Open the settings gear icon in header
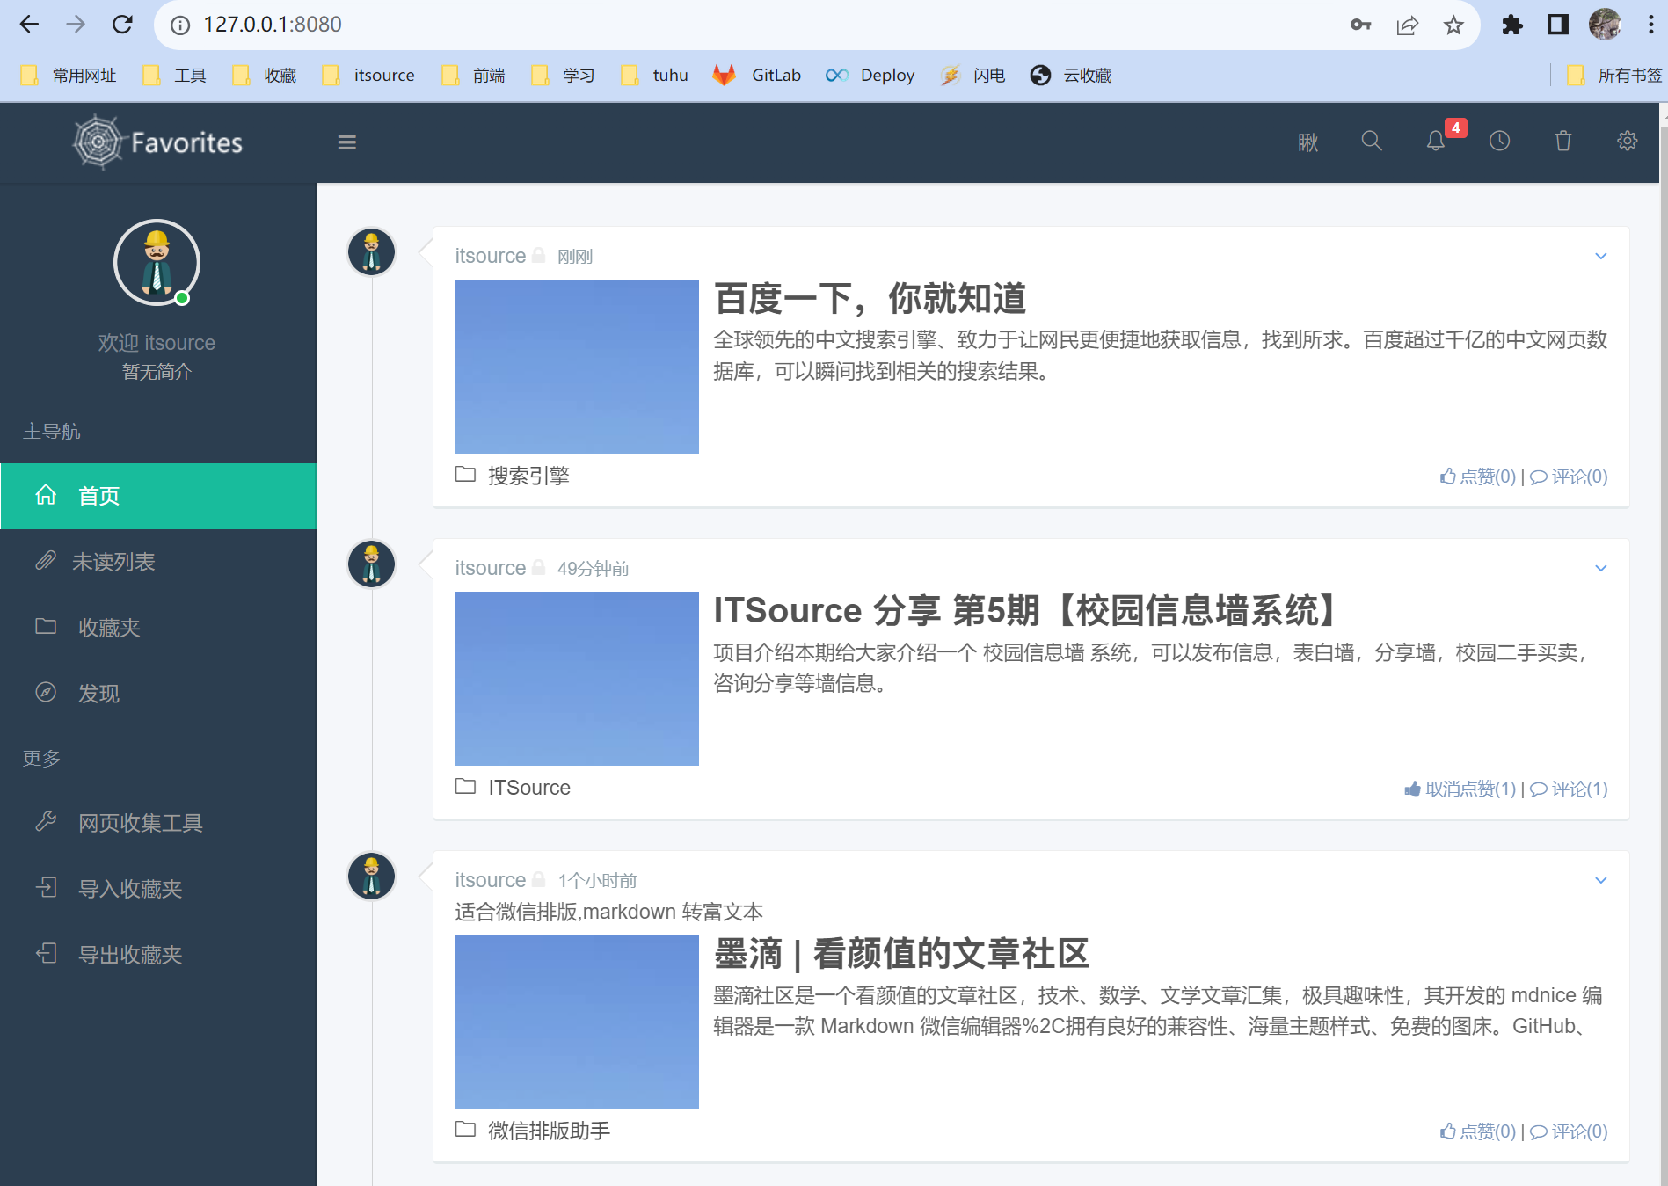1668x1186 pixels. [x=1628, y=141]
